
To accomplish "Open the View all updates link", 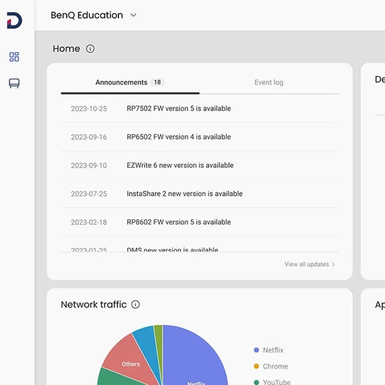I will (x=307, y=264).
